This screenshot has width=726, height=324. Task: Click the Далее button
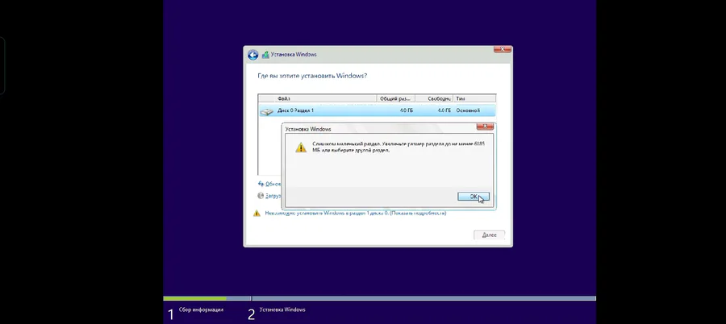pyautogui.click(x=489, y=235)
